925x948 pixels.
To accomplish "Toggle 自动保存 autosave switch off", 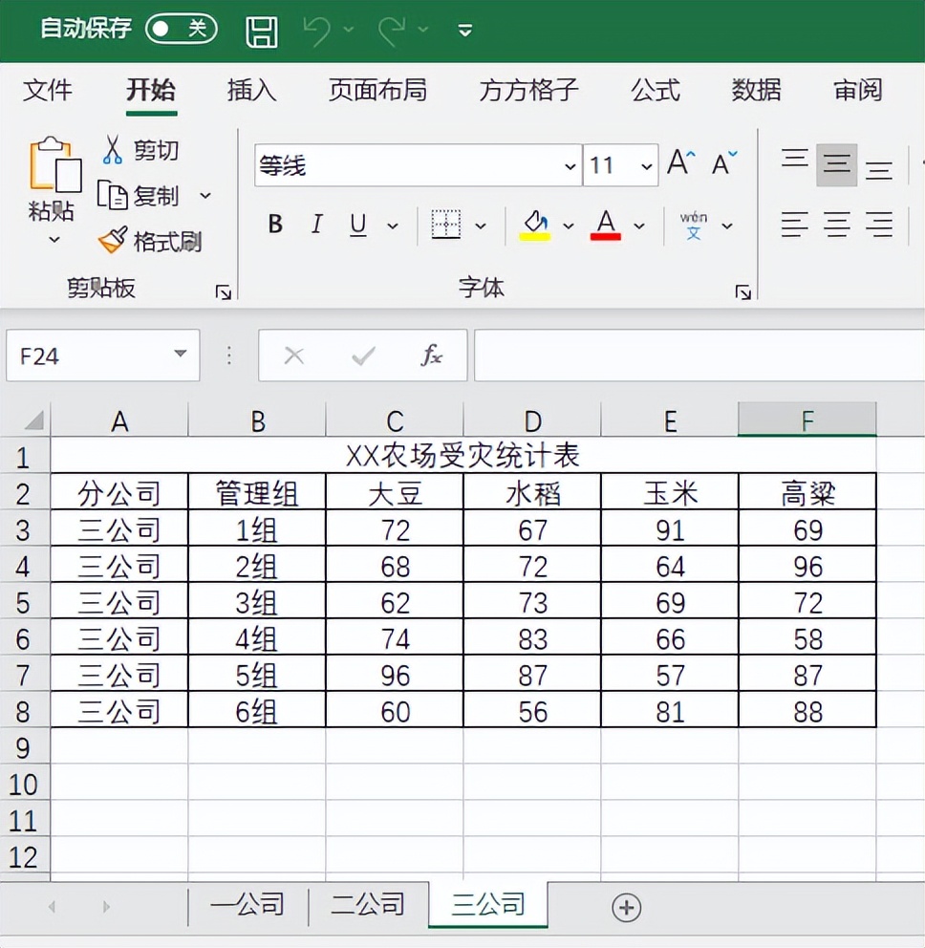I will tap(181, 30).
